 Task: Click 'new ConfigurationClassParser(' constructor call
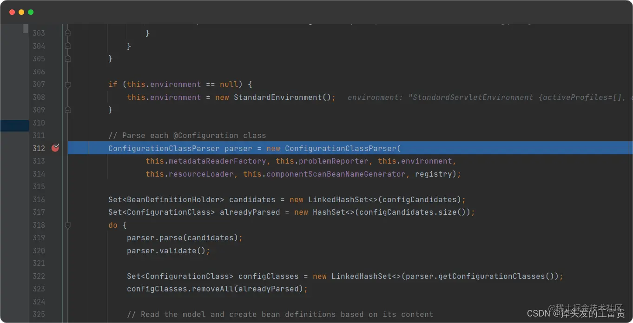[334, 148]
